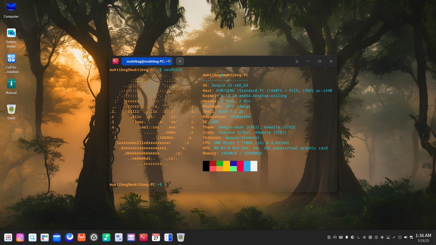
Task: Click the window-shaped tray icon beside brightness
Action: point(370,237)
